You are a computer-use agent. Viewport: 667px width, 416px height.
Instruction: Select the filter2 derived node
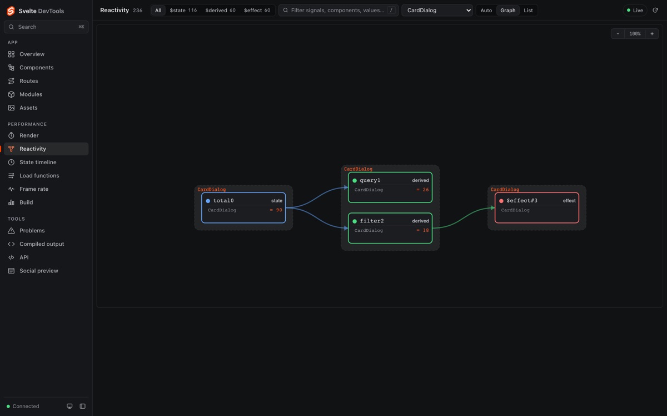390,228
